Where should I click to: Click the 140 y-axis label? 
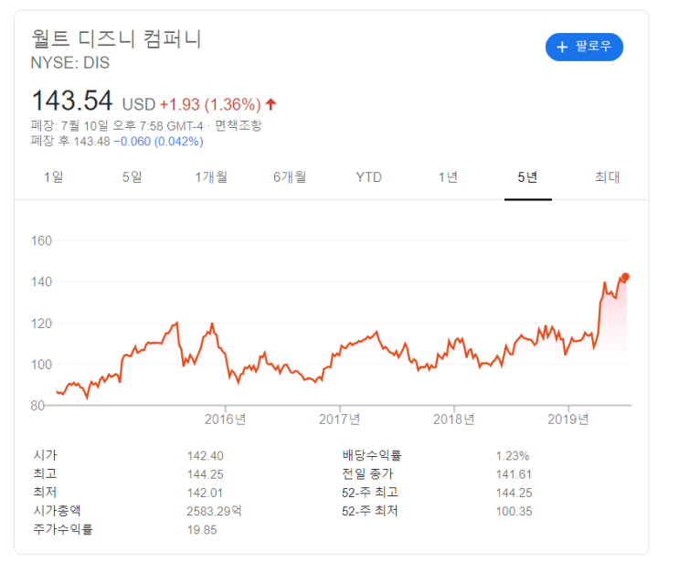pos(41,281)
